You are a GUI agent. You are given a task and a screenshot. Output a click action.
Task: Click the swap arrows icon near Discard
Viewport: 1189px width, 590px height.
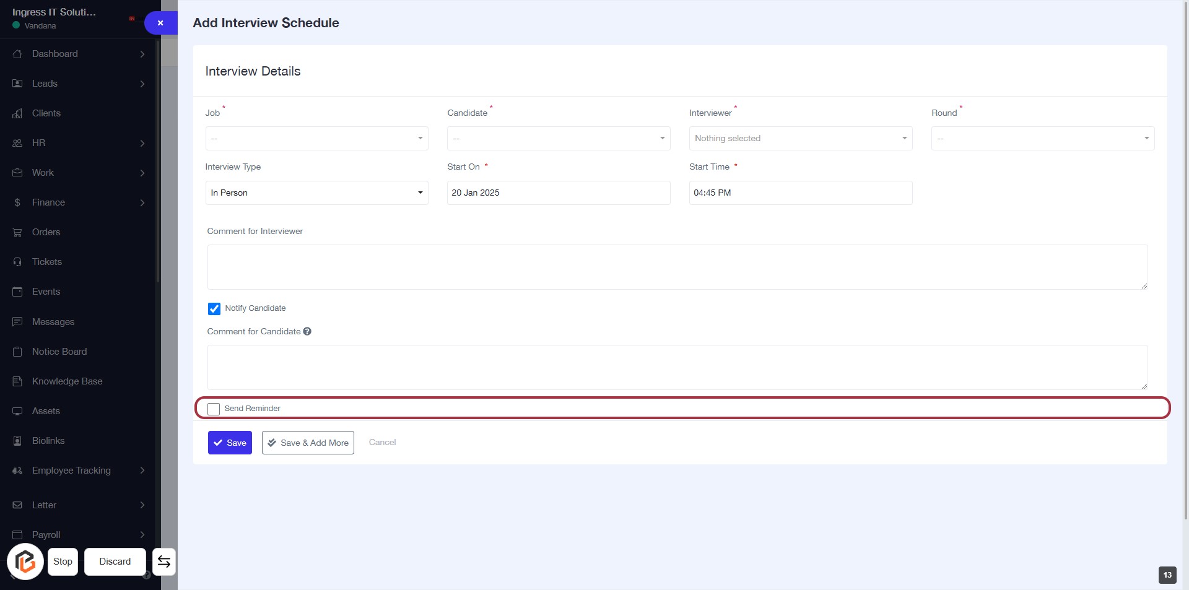(164, 562)
